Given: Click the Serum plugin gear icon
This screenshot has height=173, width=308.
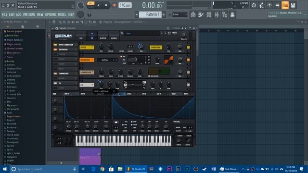Looking at the screenshot, I should [57, 28].
